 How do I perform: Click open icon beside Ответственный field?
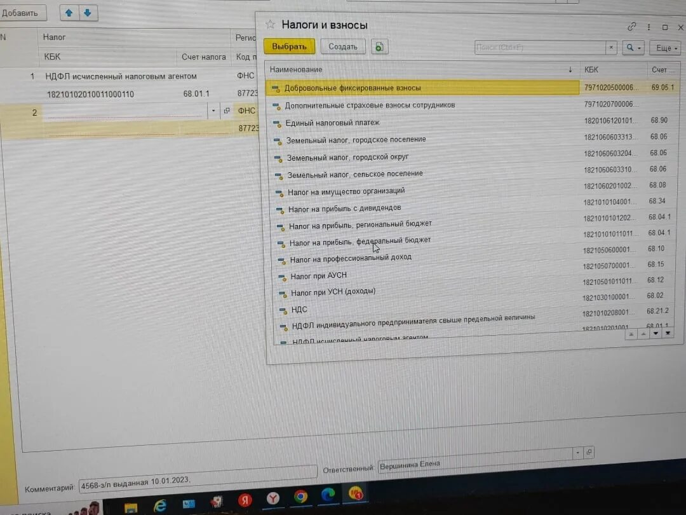click(589, 452)
